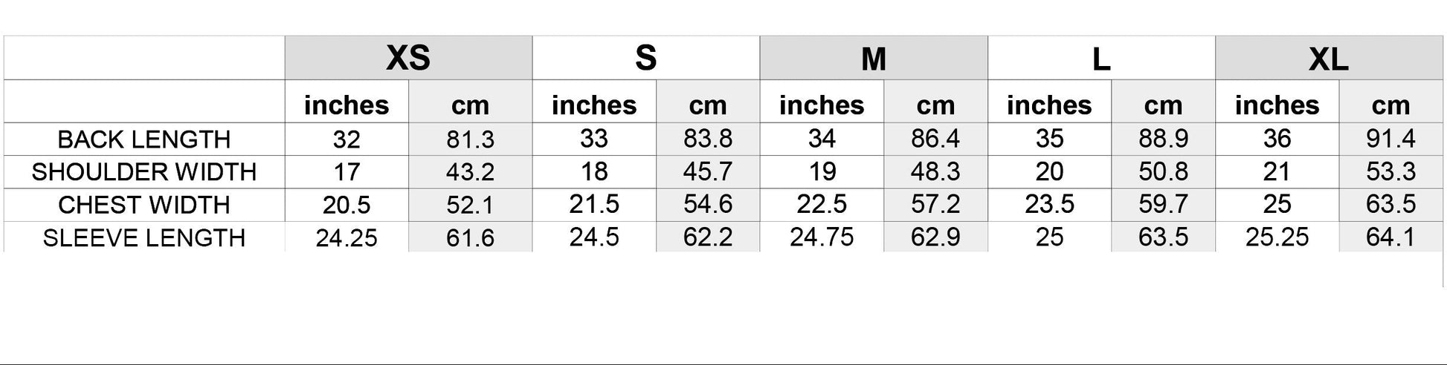Click the XL sleeve length value 25.25
Screen dimensions: 1447x365
1277,237
